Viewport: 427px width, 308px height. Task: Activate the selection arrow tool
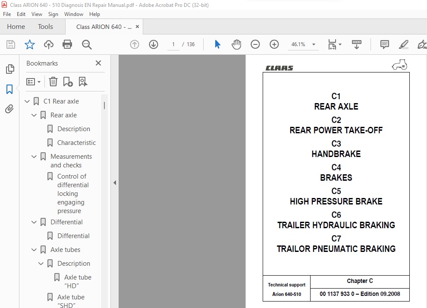[x=217, y=44]
